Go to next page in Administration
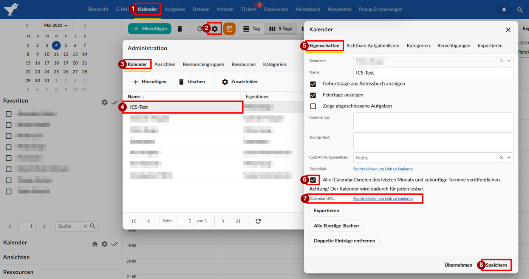 click(223, 221)
